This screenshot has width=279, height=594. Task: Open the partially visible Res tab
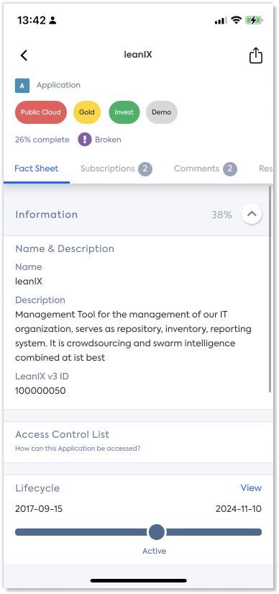266,168
